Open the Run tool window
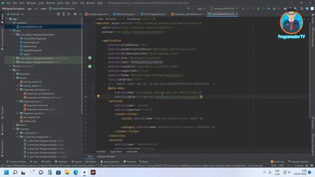This screenshot has width=315, height=177. (x=34, y=162)
